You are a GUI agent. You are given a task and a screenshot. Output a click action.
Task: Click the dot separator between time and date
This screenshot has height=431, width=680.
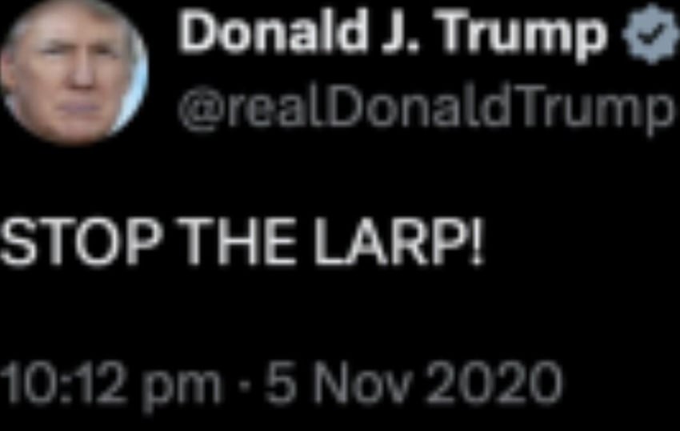point(244,385)
